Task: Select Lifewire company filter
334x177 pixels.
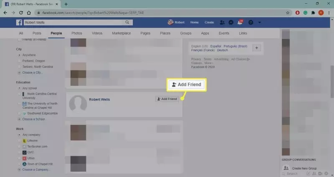Action: pyautogui.click(x=19, y=141)
